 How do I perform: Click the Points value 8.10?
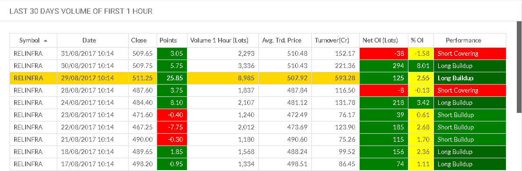172,103
